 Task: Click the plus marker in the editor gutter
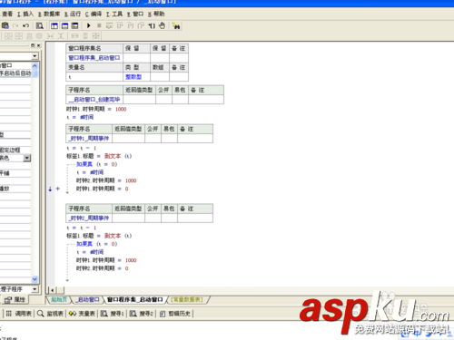click(58, 189)
